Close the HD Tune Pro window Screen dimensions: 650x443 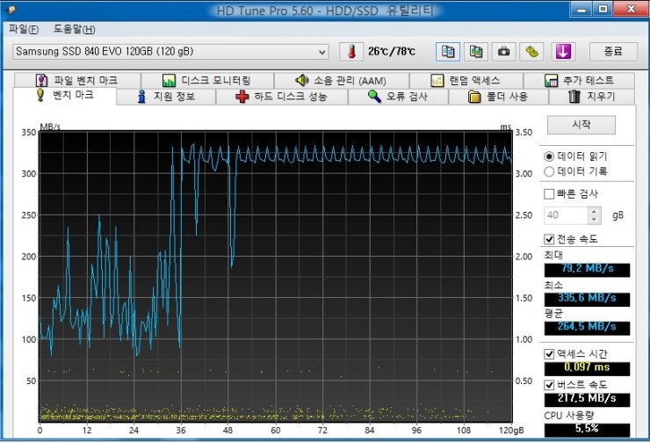pos(631,9)
